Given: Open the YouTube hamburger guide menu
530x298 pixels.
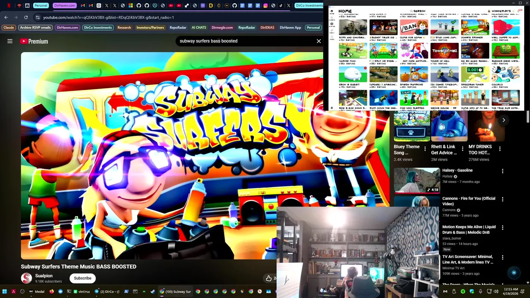Looking at the screenshot, I should pos(10,41).
